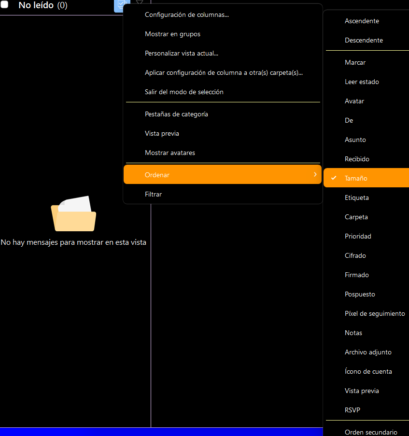Open the Filtrar menu entry
409x436 pixels.
[x=153, y=194]
